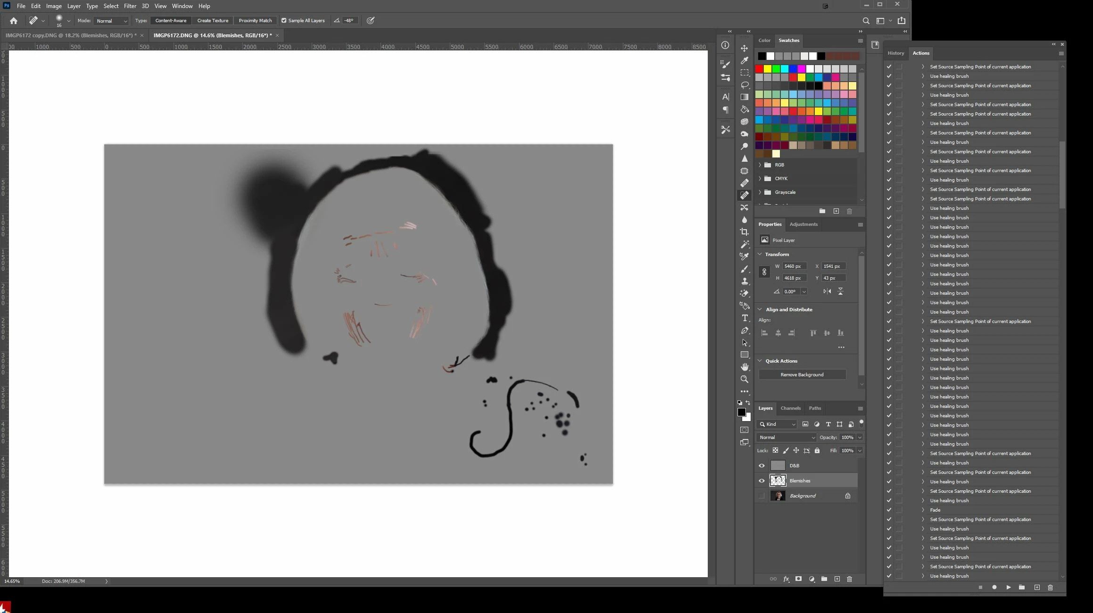Select the Crop tool
The height and width of the screenshot is (613, 1093).
[745, 232]
